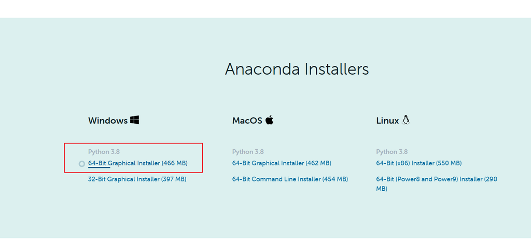Click Python 3.8 label under Windows
This screenshot has width=531, height=241.
(x=104, y=152)
